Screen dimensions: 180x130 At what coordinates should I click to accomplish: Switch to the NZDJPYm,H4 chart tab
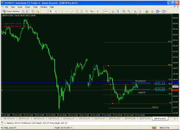pyautogui.click(x=54, y=118)
